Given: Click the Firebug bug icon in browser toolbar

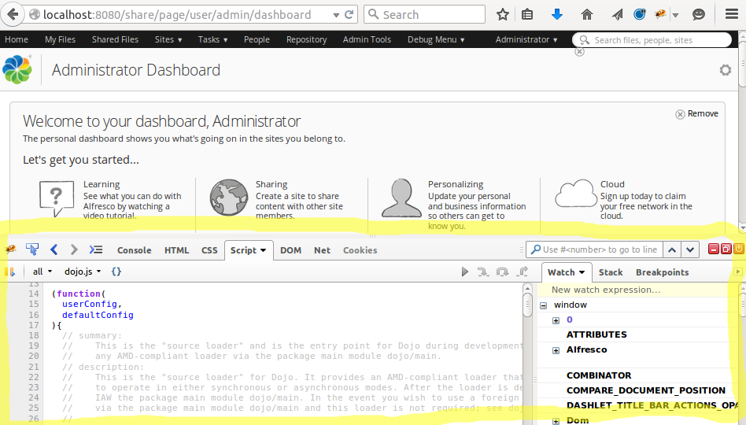Looking at the screenshot, I should click(x=660, y=14).
